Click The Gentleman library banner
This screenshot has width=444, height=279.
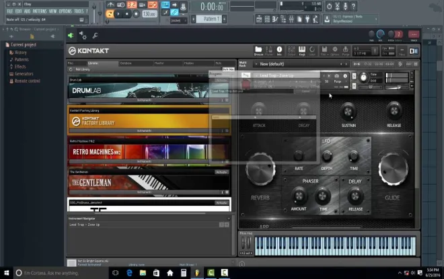[x=149, y=182]
